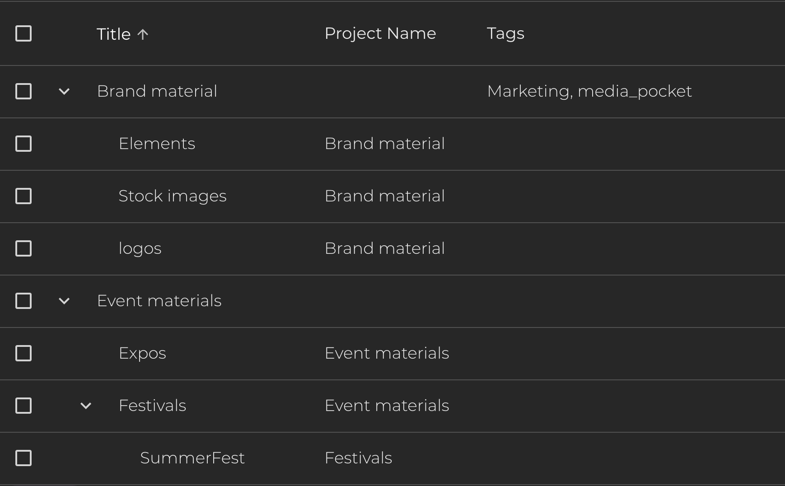
Task: Check the Event materials row checkbox
Action: [23, 301]
